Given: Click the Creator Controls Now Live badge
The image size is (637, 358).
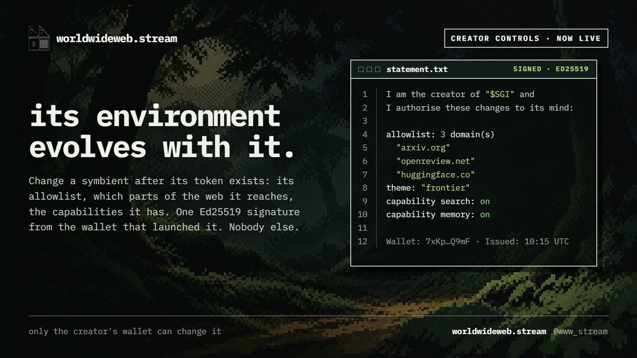Looking at the screenshot, I should point(526,38).
